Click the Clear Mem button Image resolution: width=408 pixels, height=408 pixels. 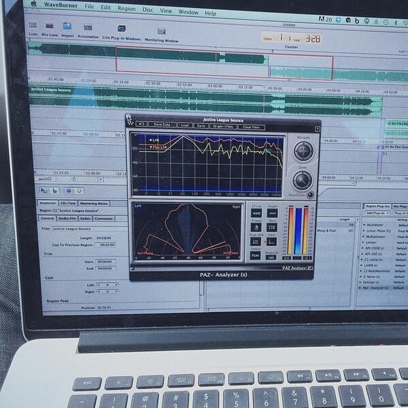[x=252, y=127]
